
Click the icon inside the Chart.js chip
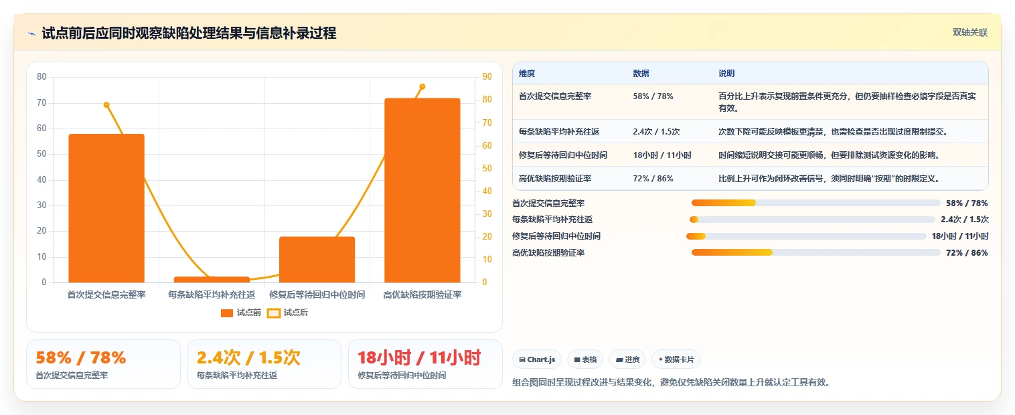[522, 360]
